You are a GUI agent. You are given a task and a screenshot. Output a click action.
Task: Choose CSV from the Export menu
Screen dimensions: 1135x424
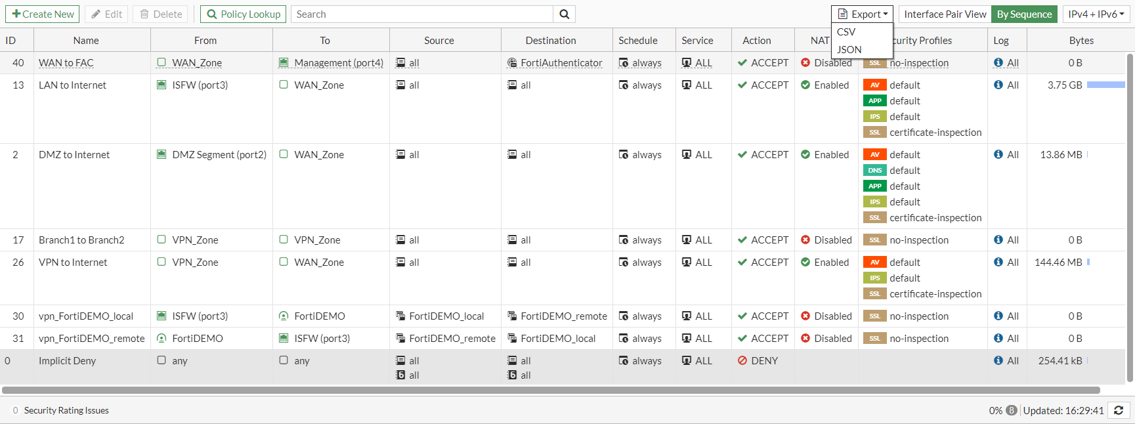(x=846, y=32)
